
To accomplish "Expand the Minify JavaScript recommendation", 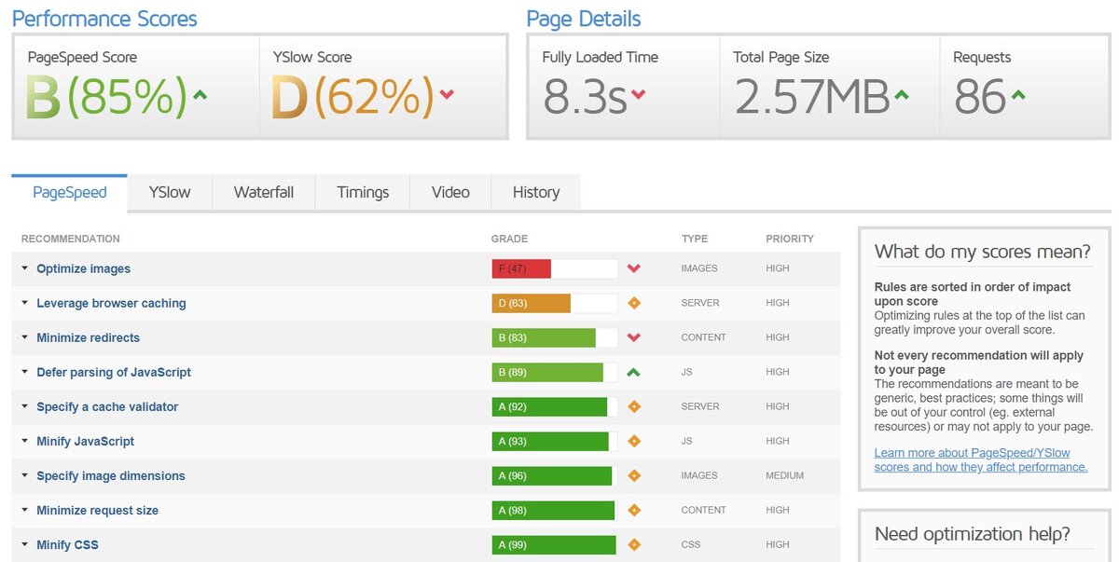I will point(85,441).
